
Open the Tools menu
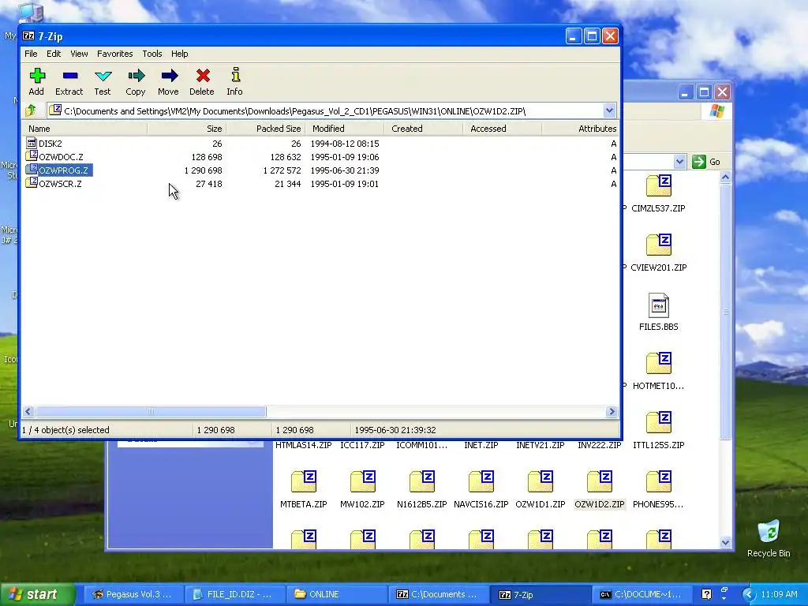152,54
